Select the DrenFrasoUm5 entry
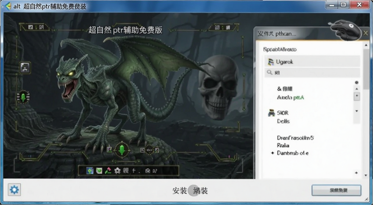The height and width of the screenshot is (205, 373). pyautogui.click(x=295, y=138)
